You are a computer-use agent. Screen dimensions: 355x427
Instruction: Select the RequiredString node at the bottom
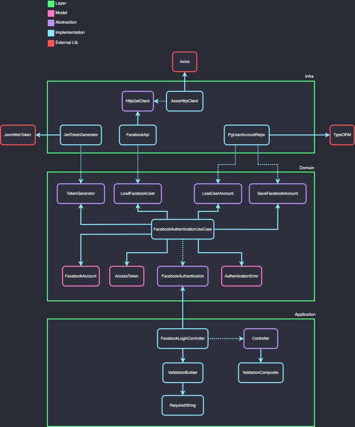coord(182,405)
